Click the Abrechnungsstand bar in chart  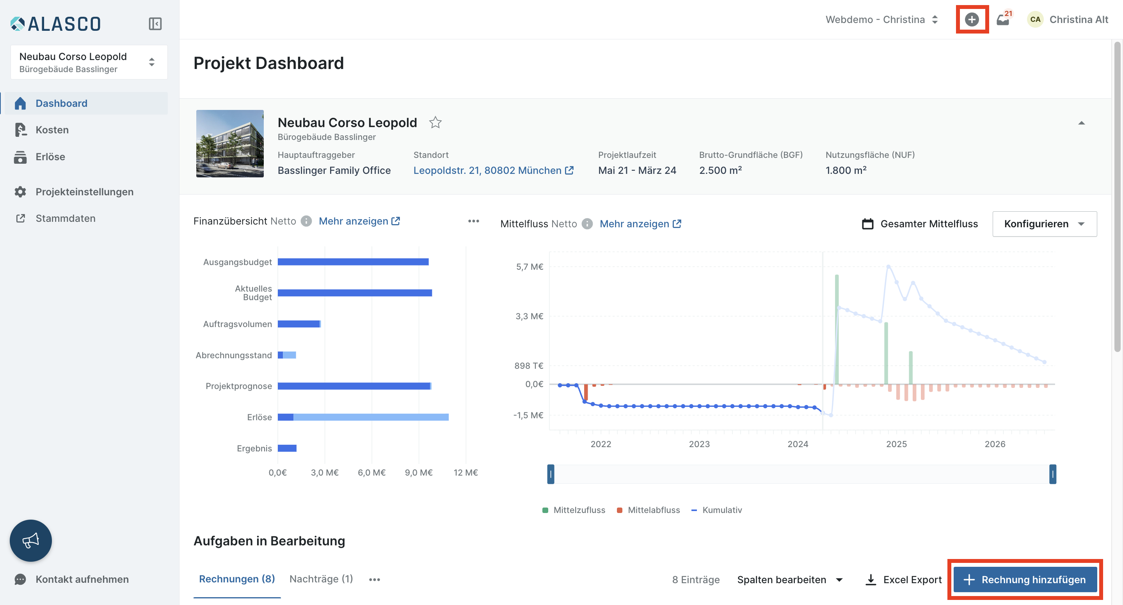tap(287, 355)
